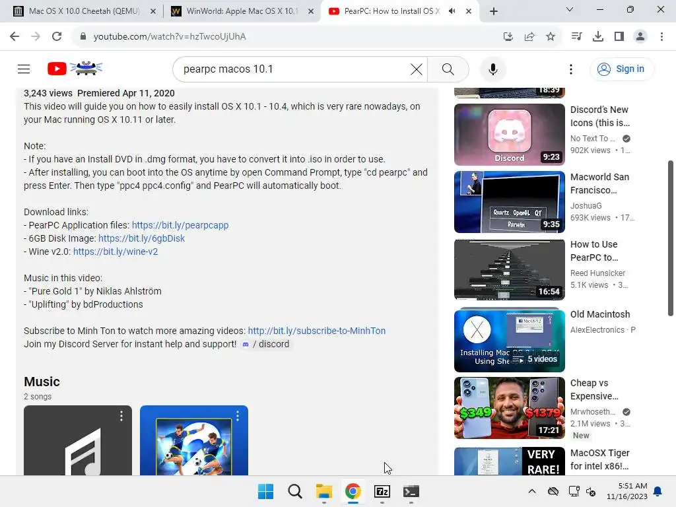Bookmark this page with the star
Viewport: 676px width, 507px height.
pyautogui.click(x=551, y=37)
